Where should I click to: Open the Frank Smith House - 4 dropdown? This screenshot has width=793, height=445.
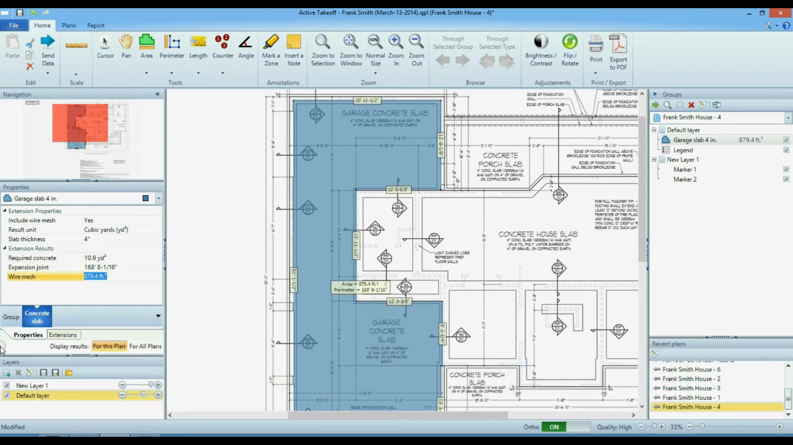[788, 118]
